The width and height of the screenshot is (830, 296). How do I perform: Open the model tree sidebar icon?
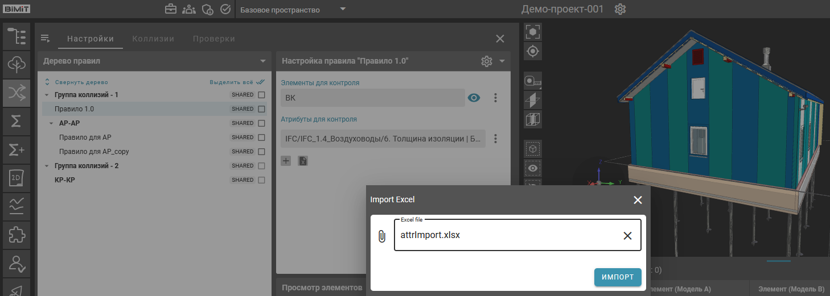(17, 36)
